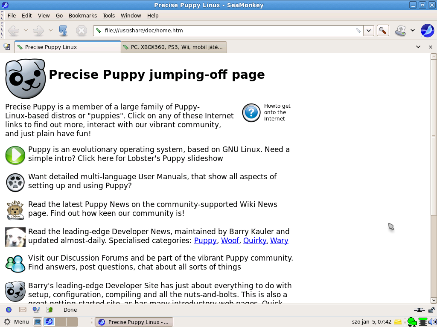Open the Print button dropdown arrow
This screenshot has height=327, width=437.
(x=413, y=30)
